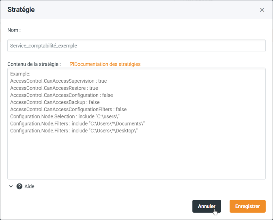The image size is (273, 220).
Task: Click the "Example:" line in strategy content
Action: click(20, 74)
